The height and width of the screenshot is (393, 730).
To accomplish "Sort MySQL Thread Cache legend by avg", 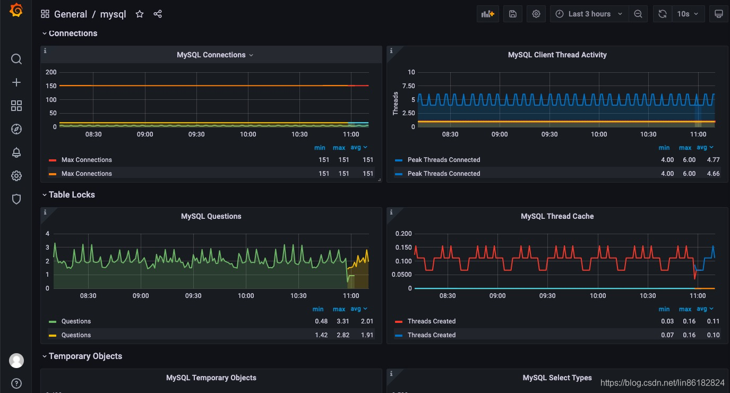I will (x=705, y=309).
